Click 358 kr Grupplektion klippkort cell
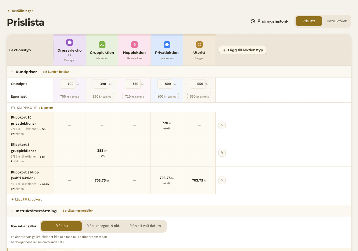The height and width of the screenshot is (251, 358). click(x=102, y=153)
